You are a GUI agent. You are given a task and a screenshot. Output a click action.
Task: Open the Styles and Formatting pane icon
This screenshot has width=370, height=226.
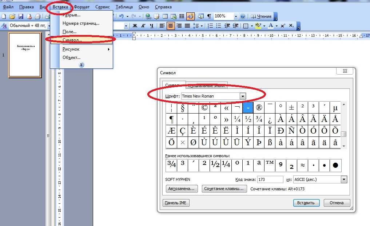coord(4,25)
